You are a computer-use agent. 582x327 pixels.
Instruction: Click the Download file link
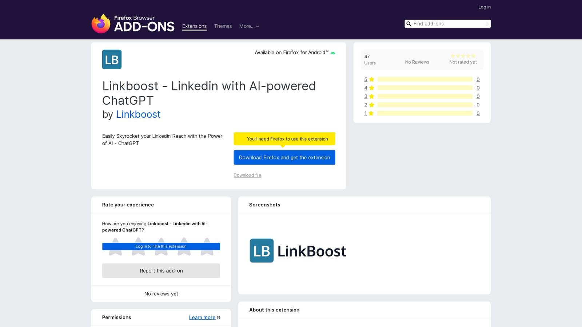coord(247,175)
